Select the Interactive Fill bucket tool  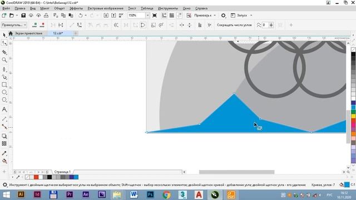click(x=4, y=161)
